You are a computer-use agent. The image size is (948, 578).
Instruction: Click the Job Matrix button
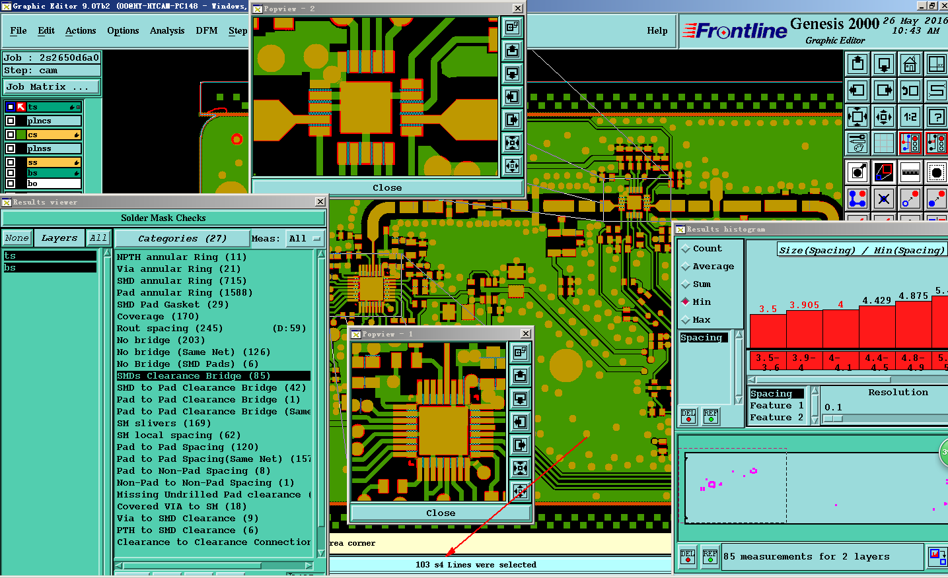tap(52, 86)
